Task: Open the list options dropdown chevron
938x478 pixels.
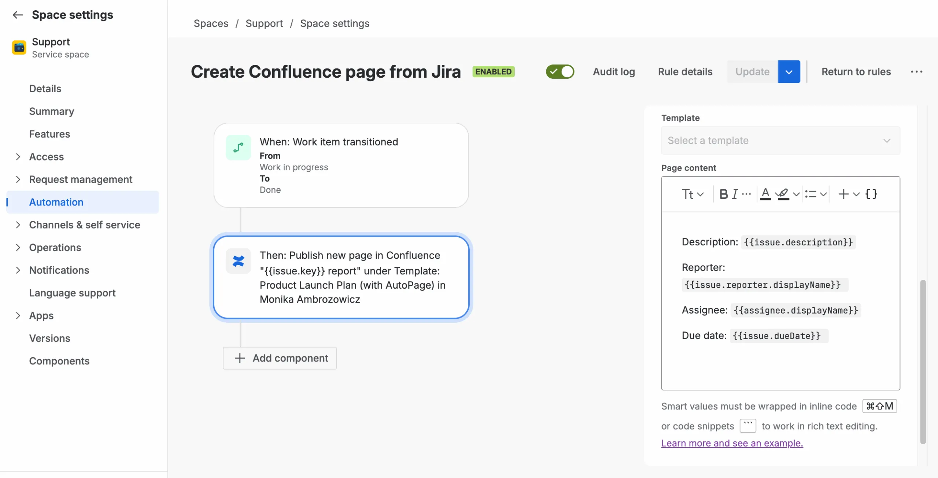Action: click(823, 194)
